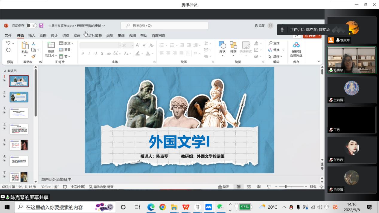
Task: Open Reading View from status bar
Action: [x=259, y=187]
